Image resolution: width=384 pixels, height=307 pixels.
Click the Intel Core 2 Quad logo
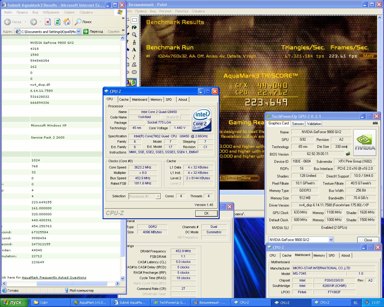202,120
